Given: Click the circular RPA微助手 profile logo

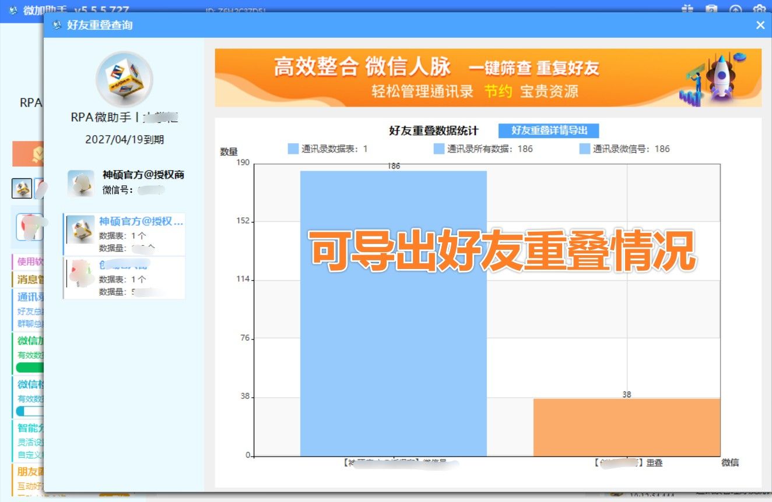Looking at the screenshot, I should (124, 78).
